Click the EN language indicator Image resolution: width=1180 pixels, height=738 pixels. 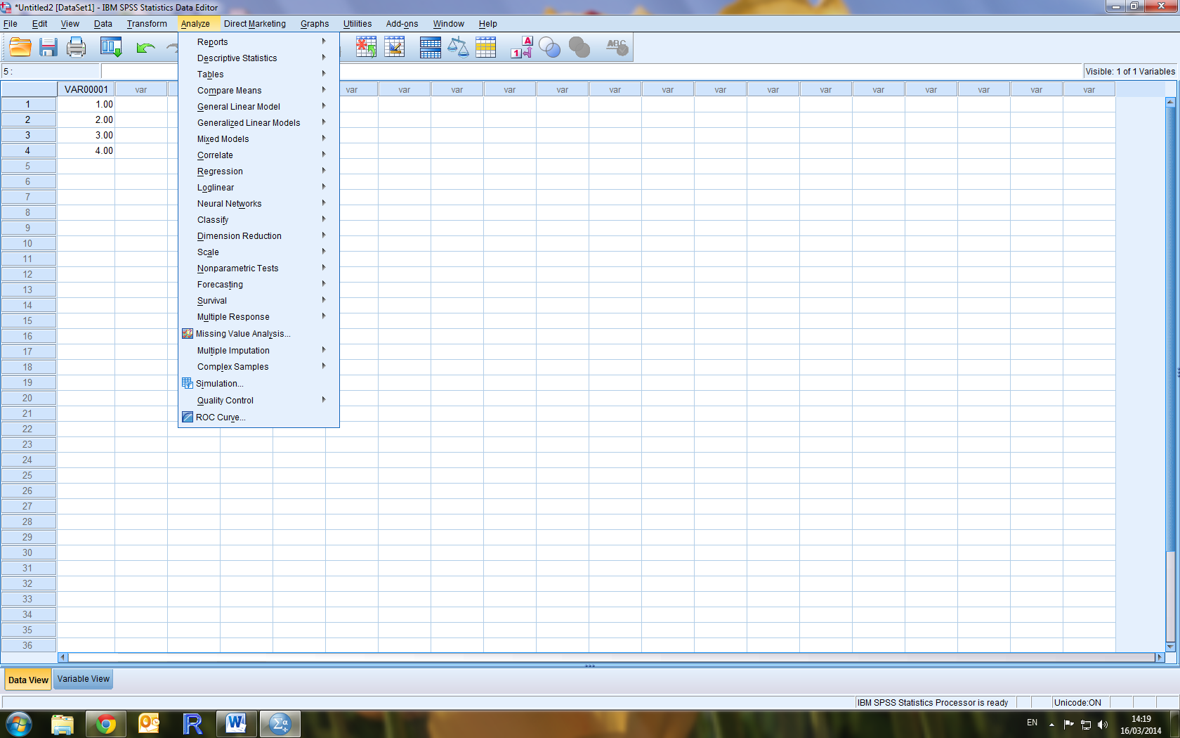tap(1032, 723)
